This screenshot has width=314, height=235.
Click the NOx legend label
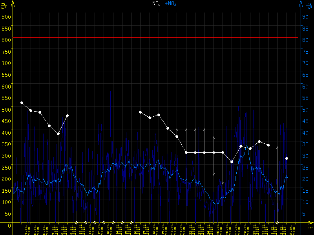click(x=156, y=4)
